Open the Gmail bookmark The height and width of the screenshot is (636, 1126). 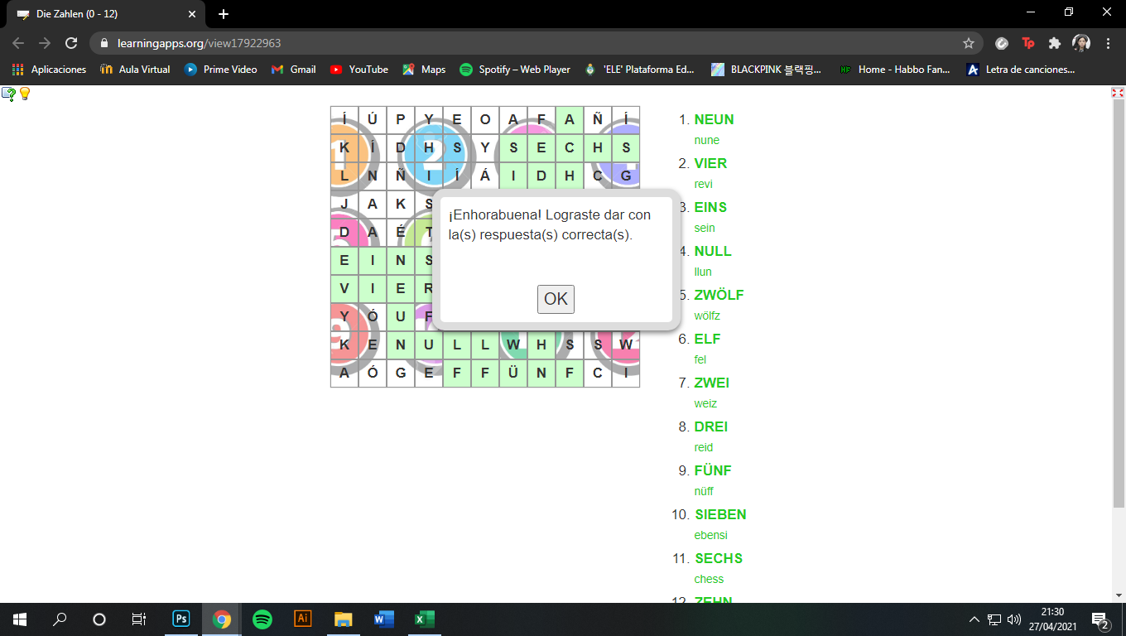click(294, 70)
